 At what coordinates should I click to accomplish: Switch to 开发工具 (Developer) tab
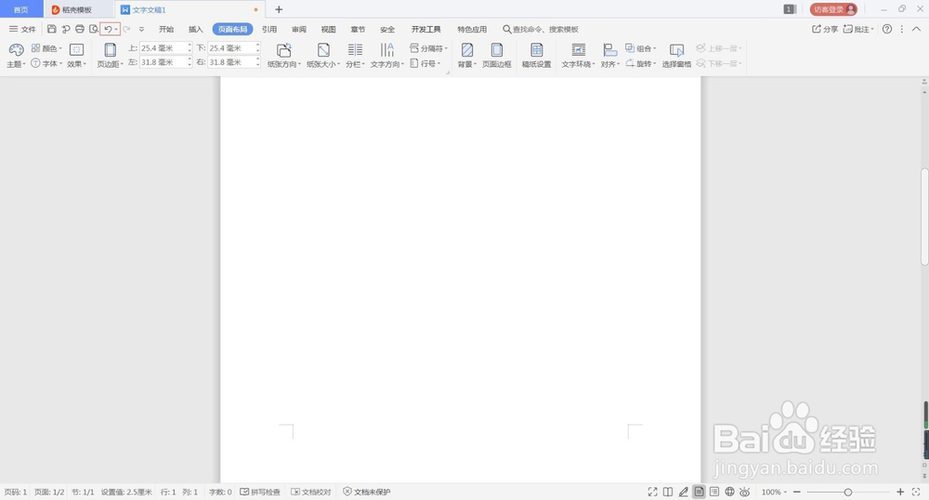point(426,29)
